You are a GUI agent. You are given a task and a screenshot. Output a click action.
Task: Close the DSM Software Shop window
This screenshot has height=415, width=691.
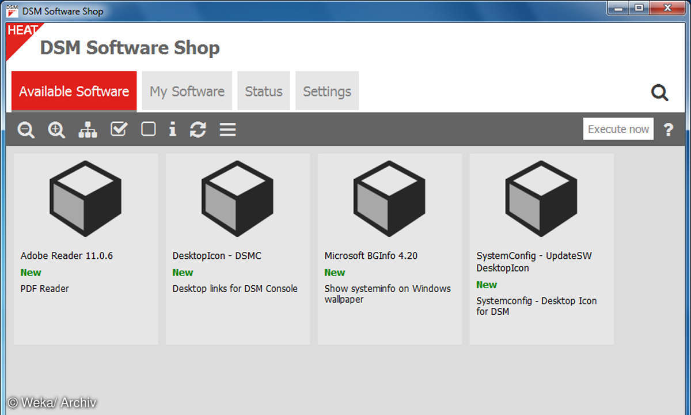pyautogui.click(x=667, y=8)
